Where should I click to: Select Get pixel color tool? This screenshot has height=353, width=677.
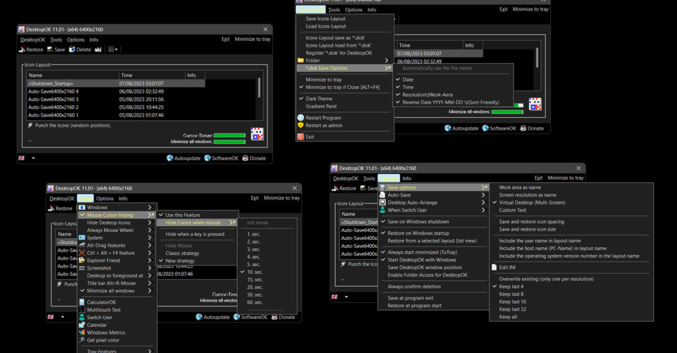click(x=103, y=340)
